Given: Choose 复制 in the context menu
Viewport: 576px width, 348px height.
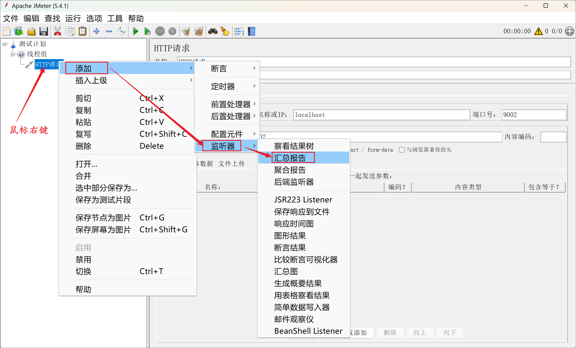Looking at the screenshot, I should 127,110.
